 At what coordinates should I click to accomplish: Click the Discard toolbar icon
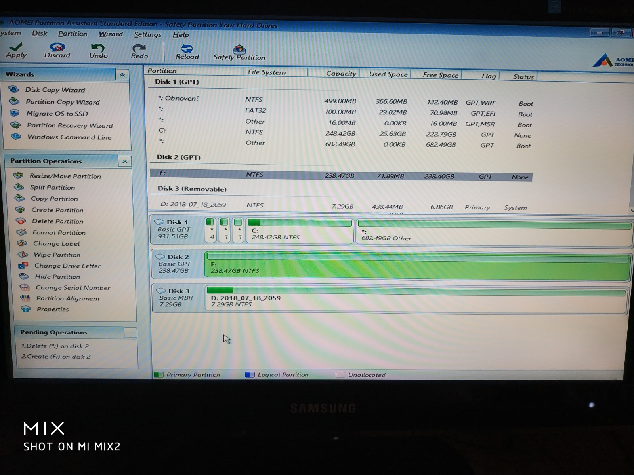(x=57, y=47)
